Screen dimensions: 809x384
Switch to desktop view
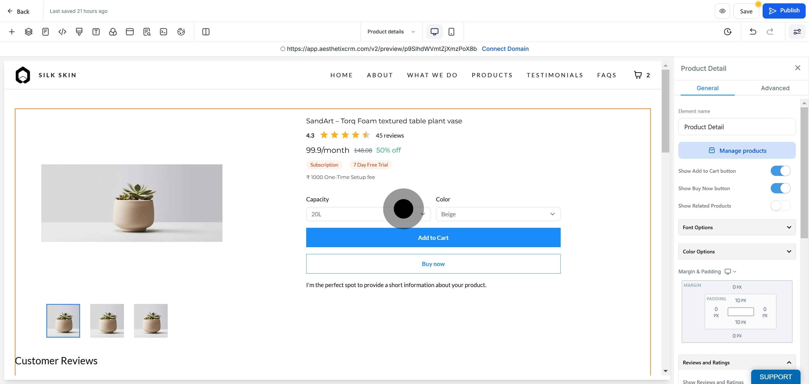[x=434, y=32]
